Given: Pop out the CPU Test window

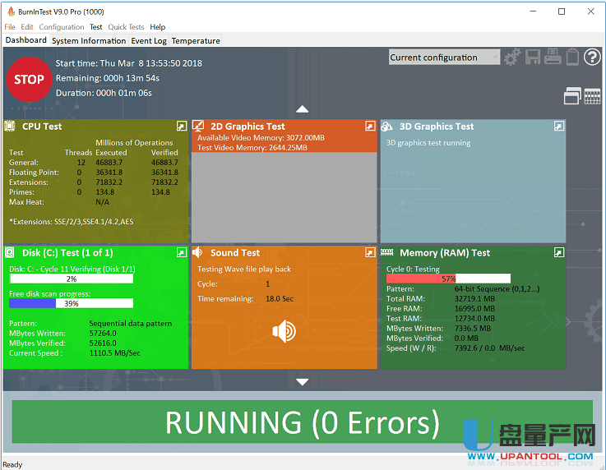Looking at the screenshot, I should pyautogui.click(x=181, y=127).
